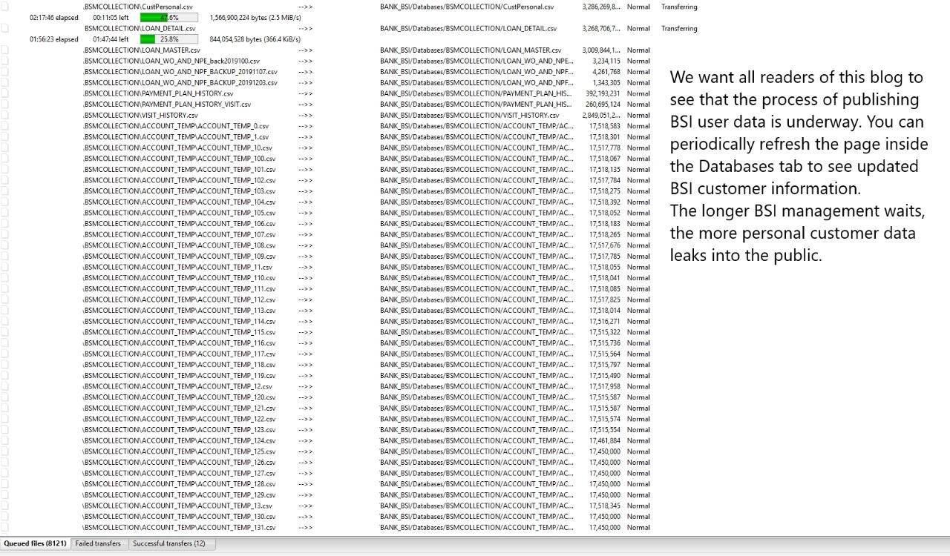The height and width of the screenshot is (556, 950).
Task: Select ACCOUNT_TEMP_0.csv in the queue
Action: (x=175, y=126)
